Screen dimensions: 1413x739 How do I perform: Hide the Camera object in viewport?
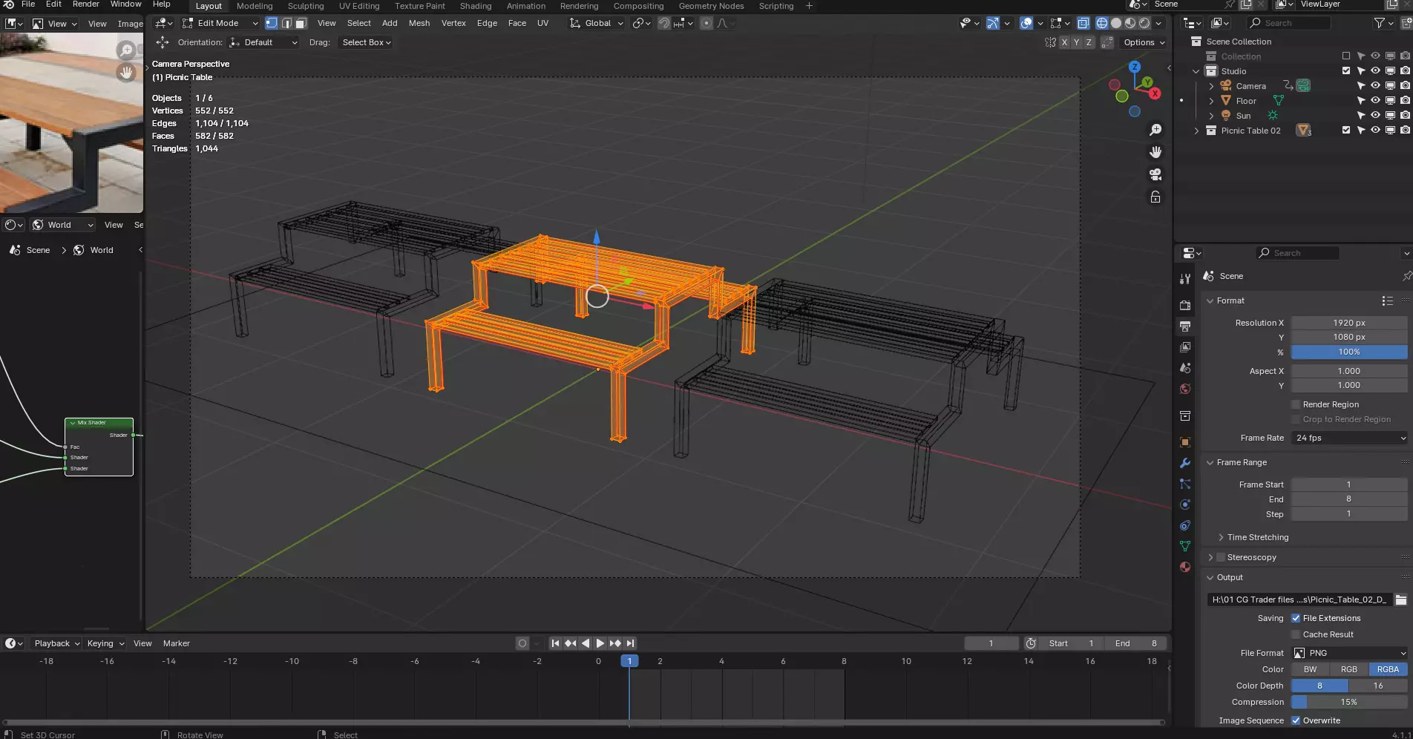pyautogui.click(x=1375, y=85)
